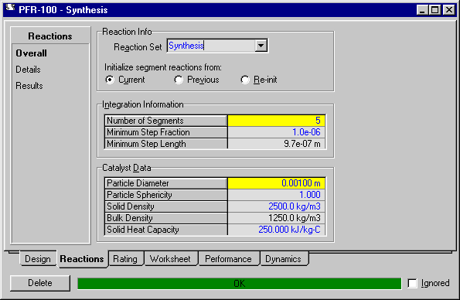The width and height of the screenshot is (460, 300).
Task: Click the Minimum Step Fraction label cell
Action: click(166, 132)
